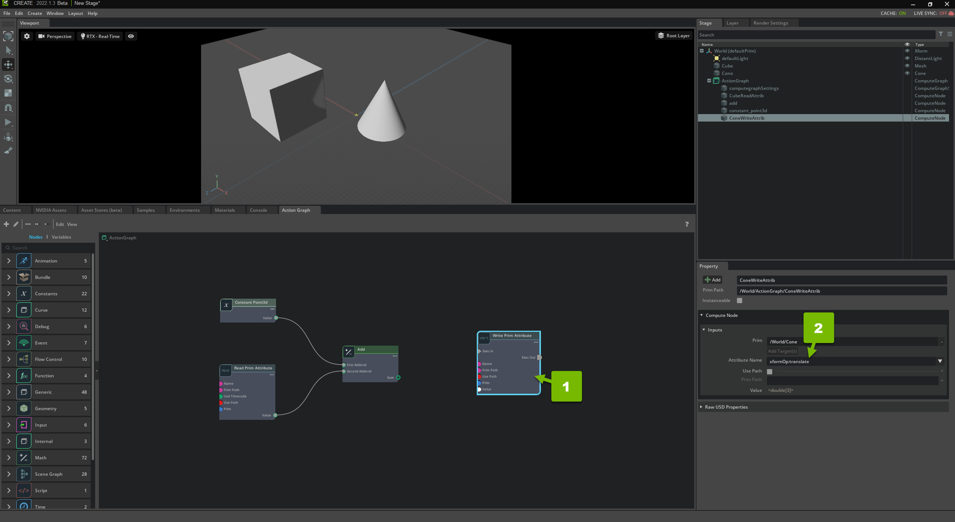Screen dimensions: 955x522
Task: Open the RTX - Real-Time renderer menu
Action: [x=100, y=36]
